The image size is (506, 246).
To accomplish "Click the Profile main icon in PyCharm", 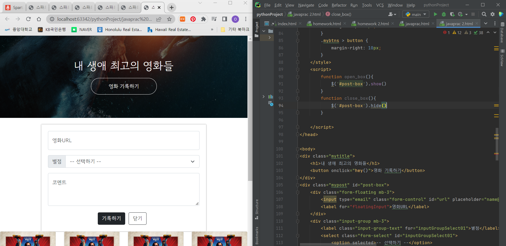I will 461,14.
